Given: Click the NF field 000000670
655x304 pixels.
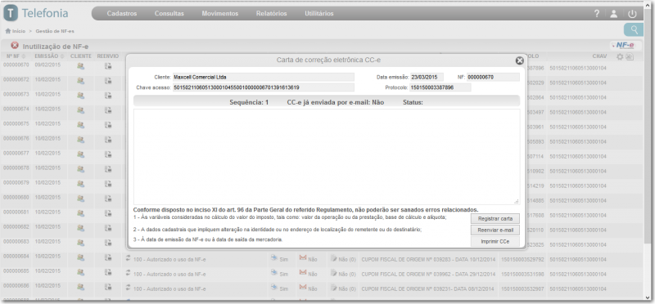Looking at the screenshot, I should point(494,77).
